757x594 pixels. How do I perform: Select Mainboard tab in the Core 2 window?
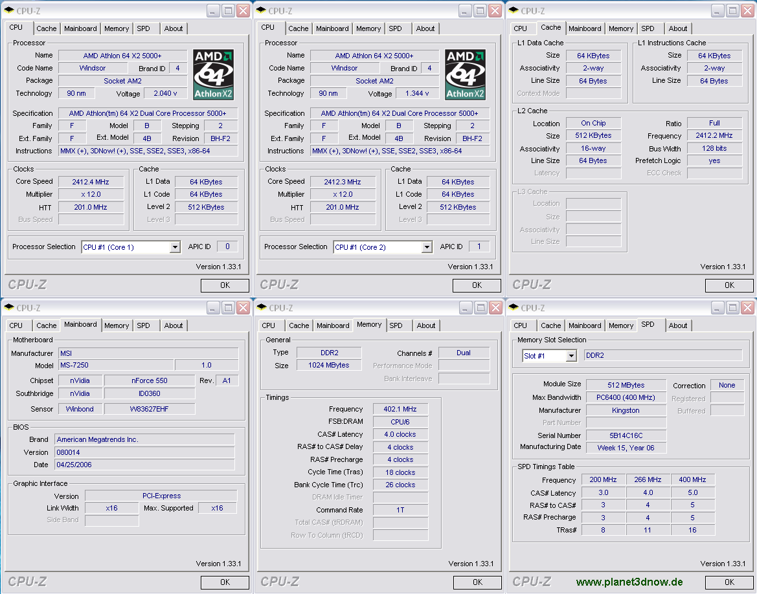[x=333, y=28]
